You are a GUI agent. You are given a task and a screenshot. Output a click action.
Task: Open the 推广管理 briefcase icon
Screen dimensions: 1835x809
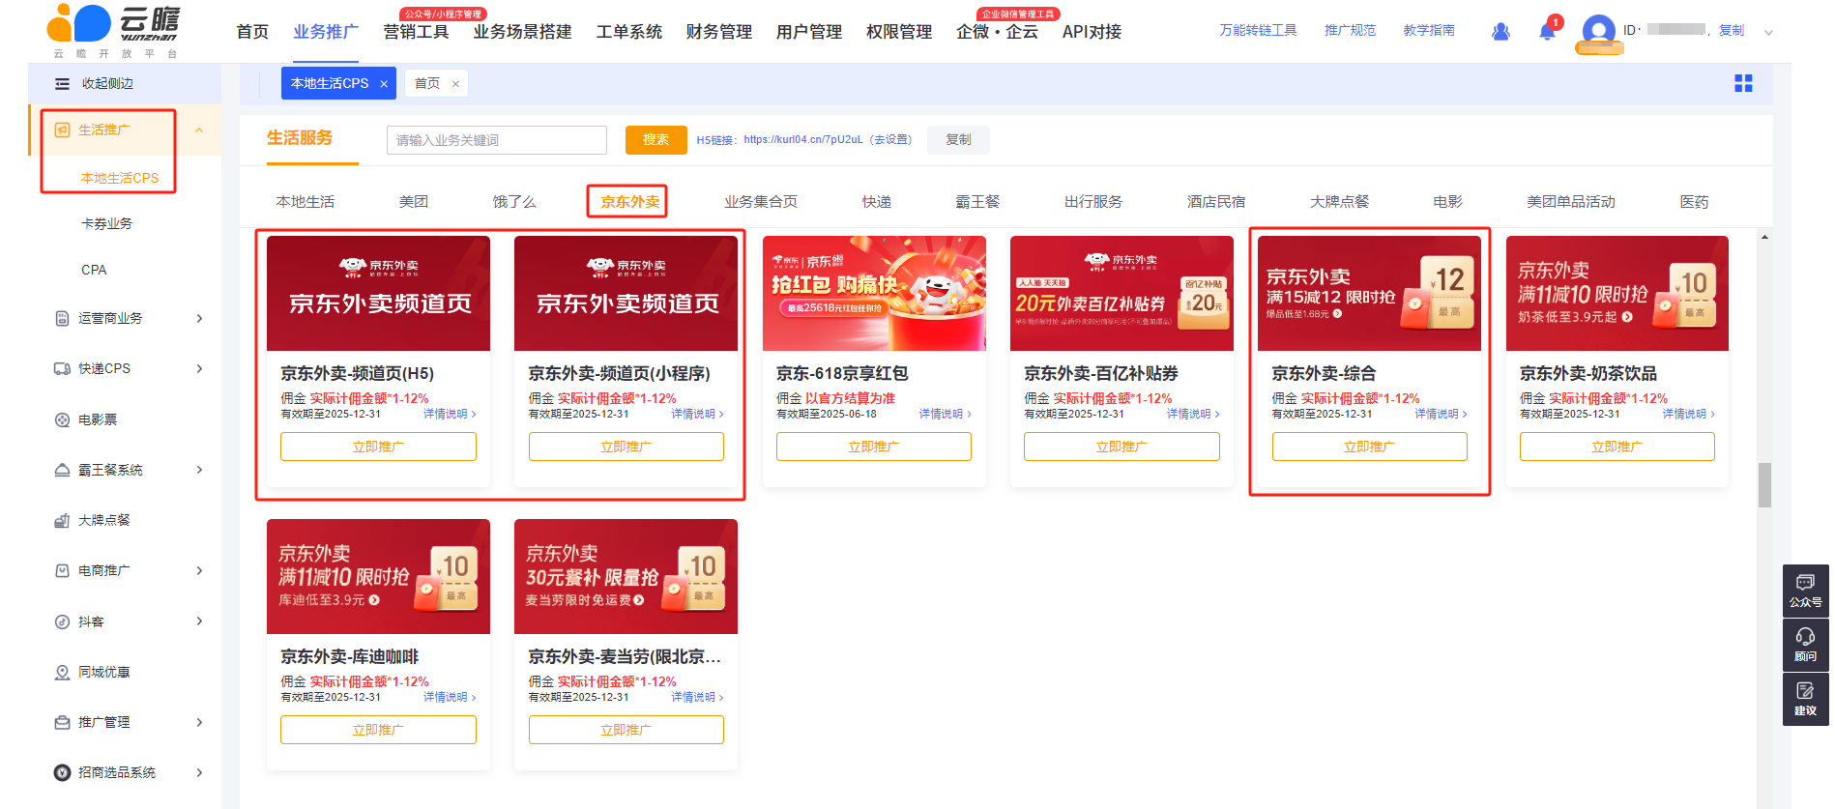(x=62, y=722)
